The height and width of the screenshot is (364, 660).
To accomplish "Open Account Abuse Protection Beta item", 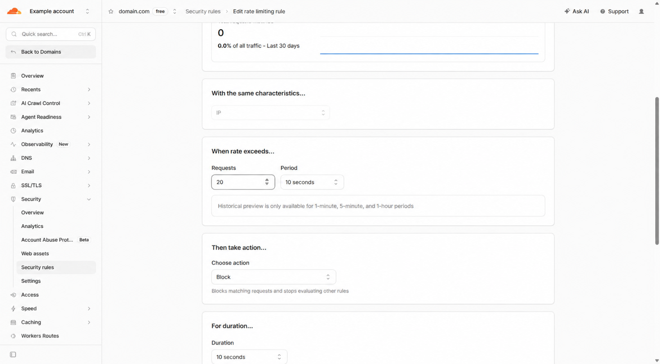I will tap(56, 240).
